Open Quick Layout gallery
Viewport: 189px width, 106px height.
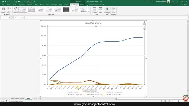[x=9, y=10]
